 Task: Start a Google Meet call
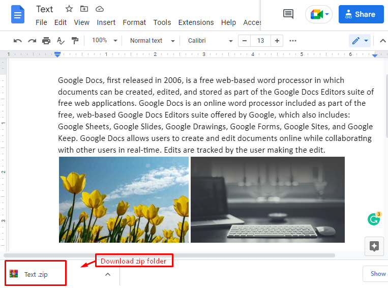coord(316,14)
